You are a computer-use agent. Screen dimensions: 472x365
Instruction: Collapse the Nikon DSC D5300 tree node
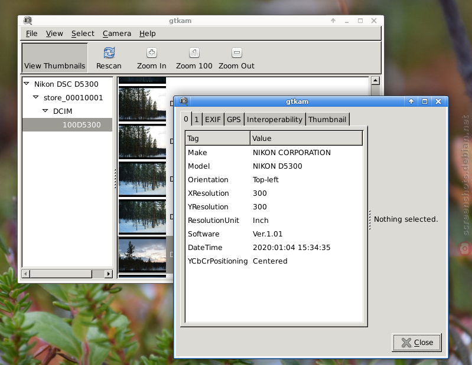coord(27,84)
